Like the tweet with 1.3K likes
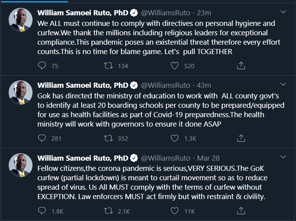The image size is (296, 221). pos(175,138)
